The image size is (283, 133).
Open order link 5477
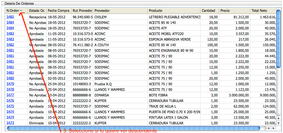click(x=10, y=95)
